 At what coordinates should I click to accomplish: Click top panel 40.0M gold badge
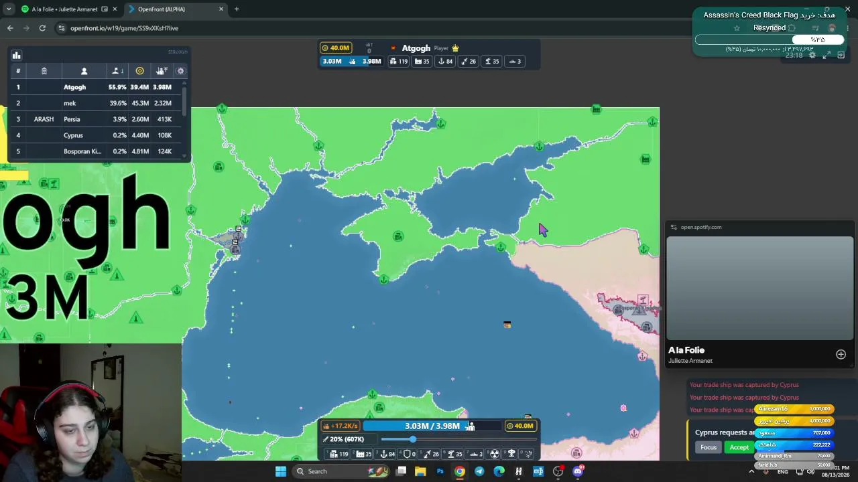pyautogui.click(x=336, y=48)
